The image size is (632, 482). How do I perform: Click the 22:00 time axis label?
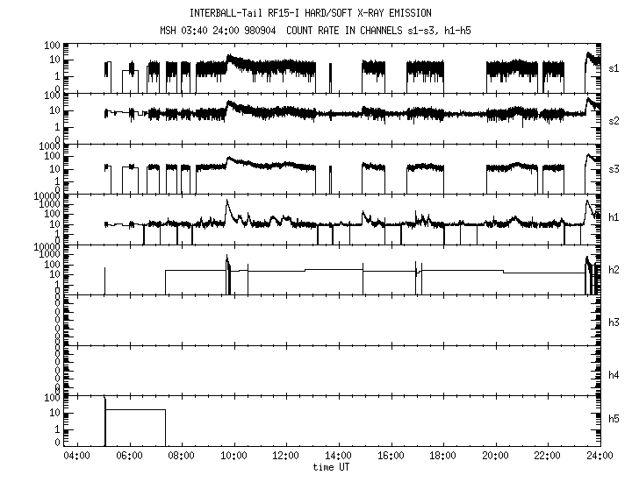coord(548,456)
